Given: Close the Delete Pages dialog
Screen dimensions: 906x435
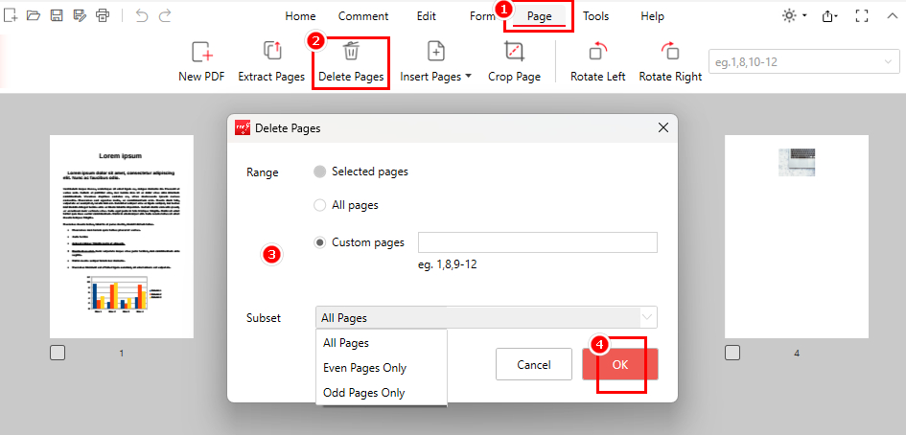Looking at the screenshot, I should point(663,127).
